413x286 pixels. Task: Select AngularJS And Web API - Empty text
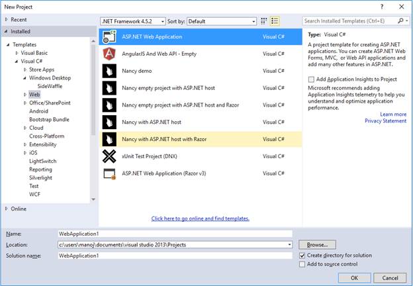[159, 54]
